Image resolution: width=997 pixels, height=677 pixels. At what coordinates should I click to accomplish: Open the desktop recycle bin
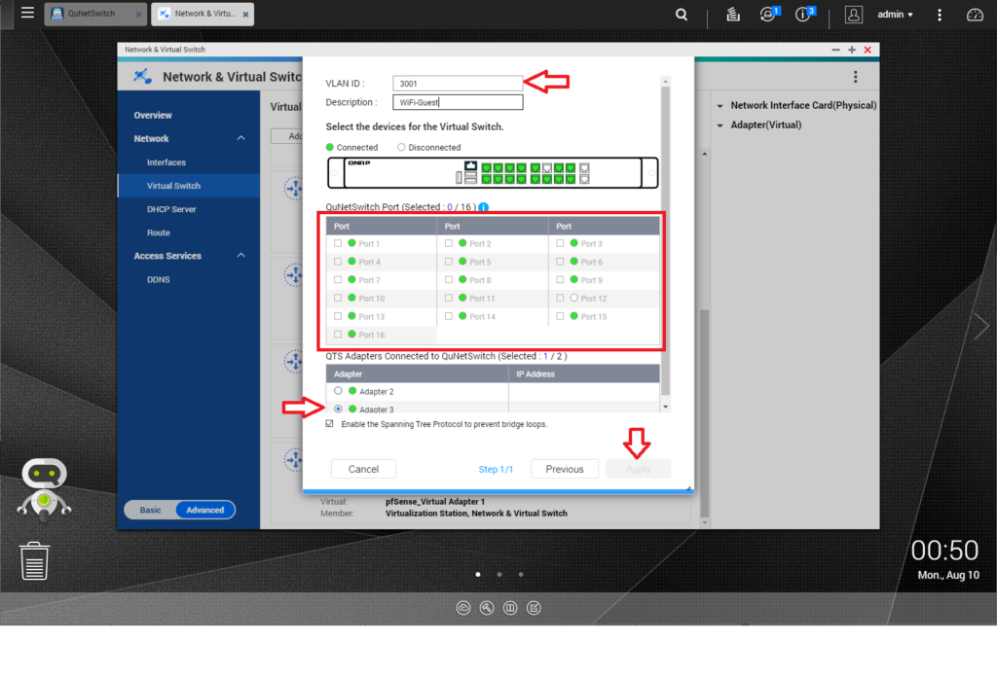[x=34, y=561]
